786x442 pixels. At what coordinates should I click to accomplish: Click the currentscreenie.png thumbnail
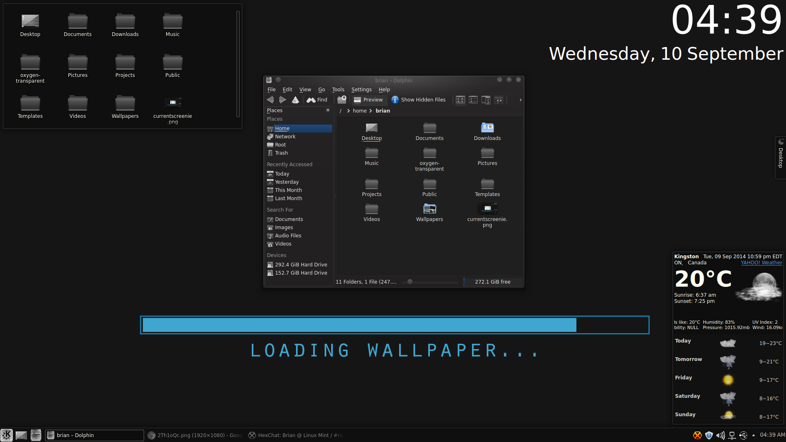(x=172, y=103)
